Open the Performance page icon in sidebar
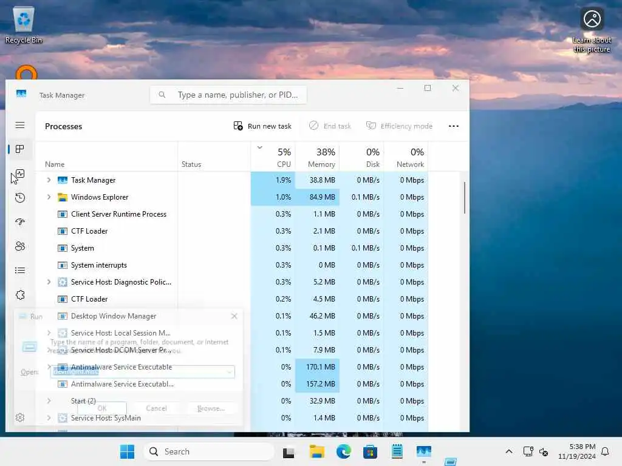Screen dimensions: 622x466 click(20, 174)
